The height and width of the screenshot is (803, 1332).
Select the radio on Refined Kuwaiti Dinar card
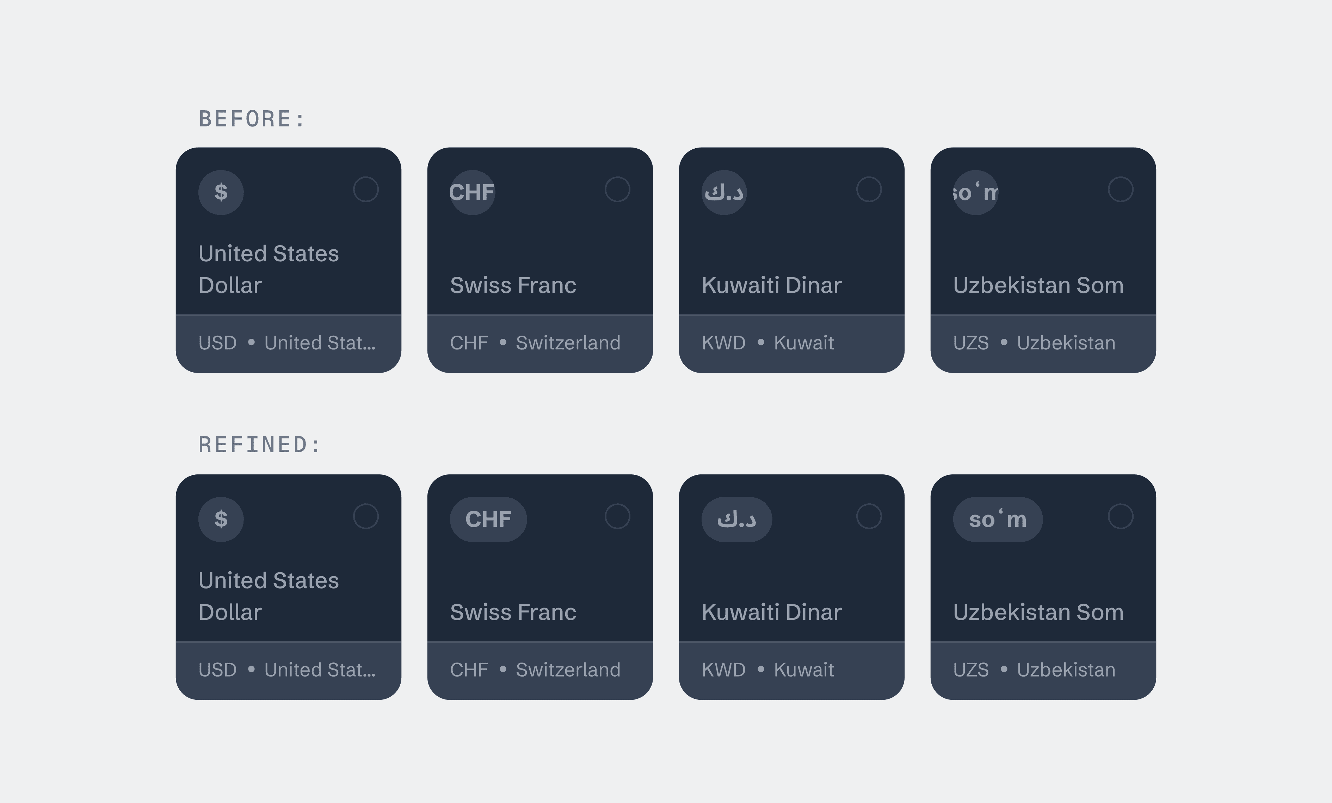coord(869,517)
